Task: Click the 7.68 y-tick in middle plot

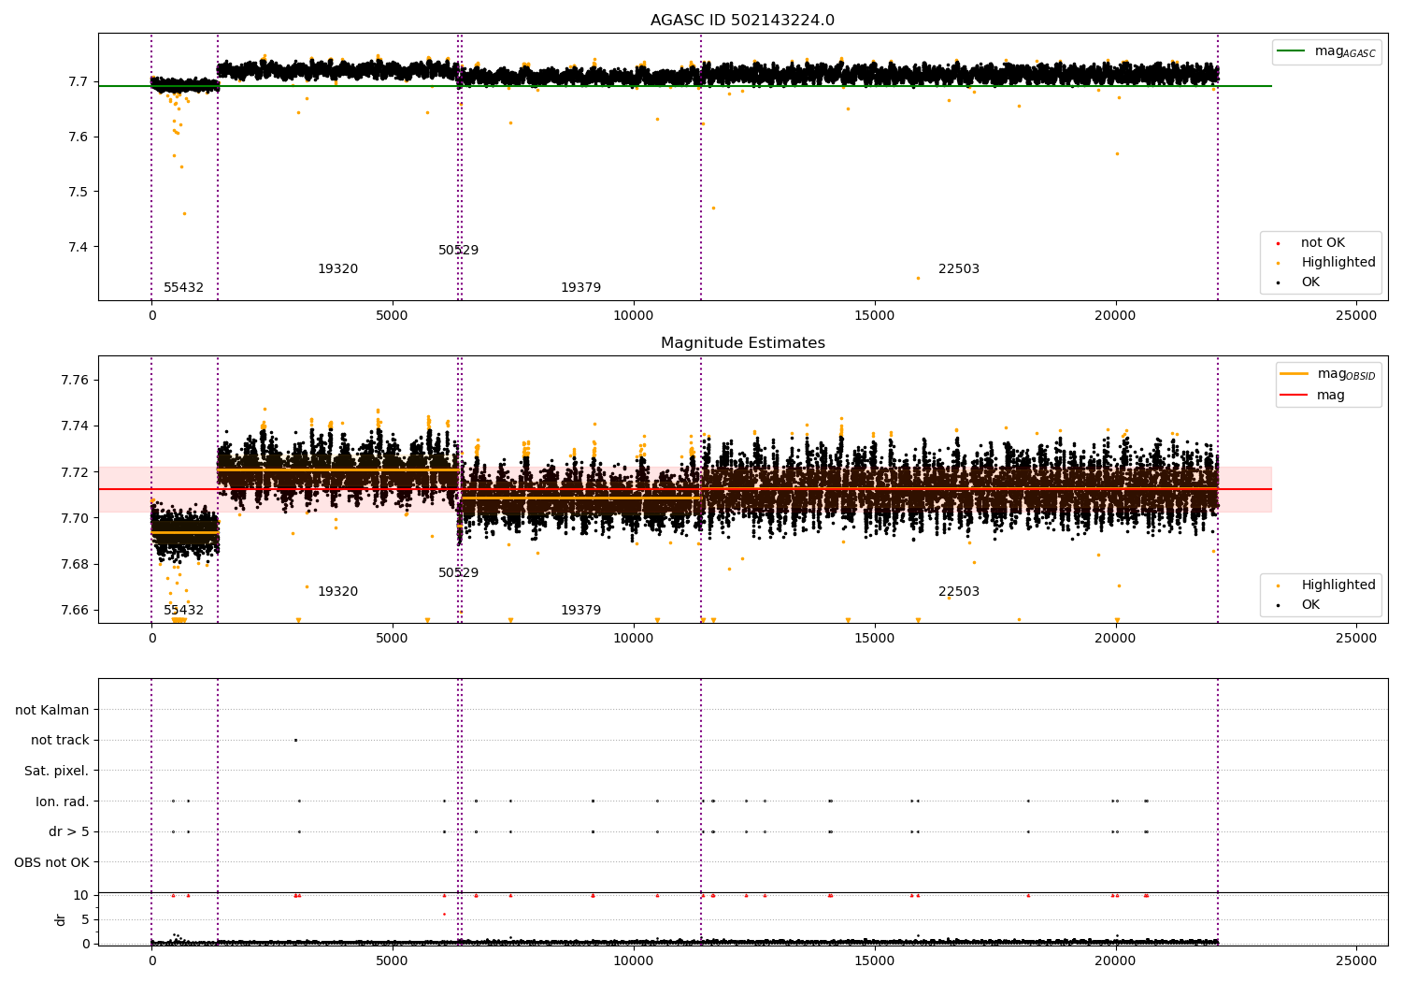Action: click(x=76, y=565)
